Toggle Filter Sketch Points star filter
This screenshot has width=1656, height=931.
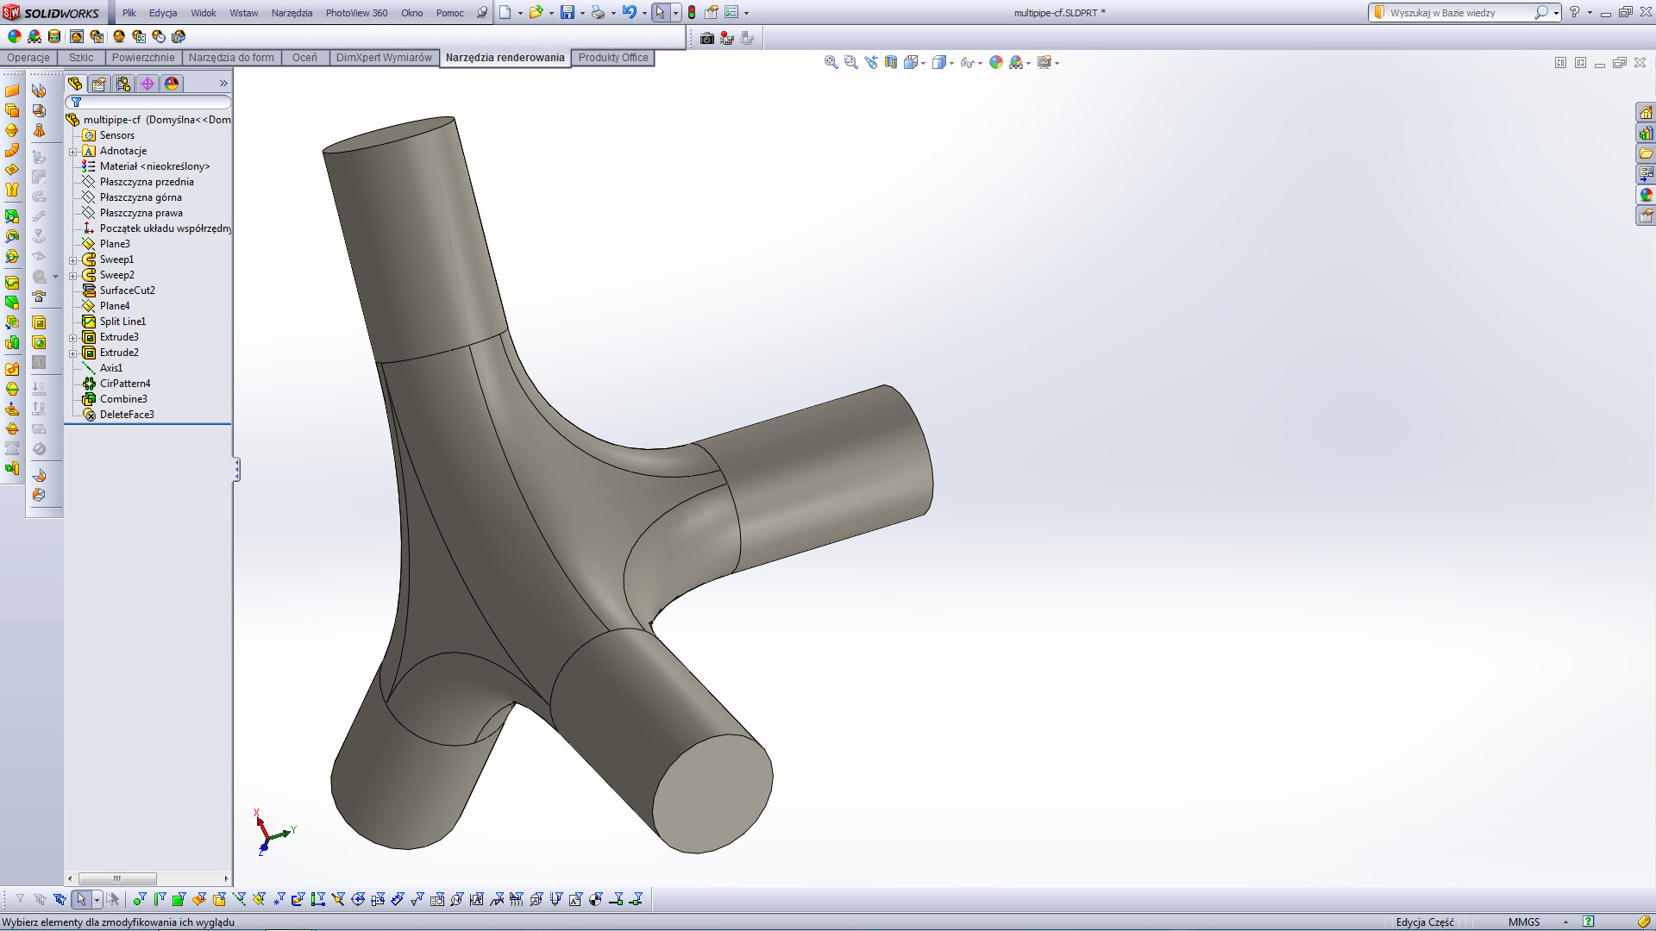279,899
